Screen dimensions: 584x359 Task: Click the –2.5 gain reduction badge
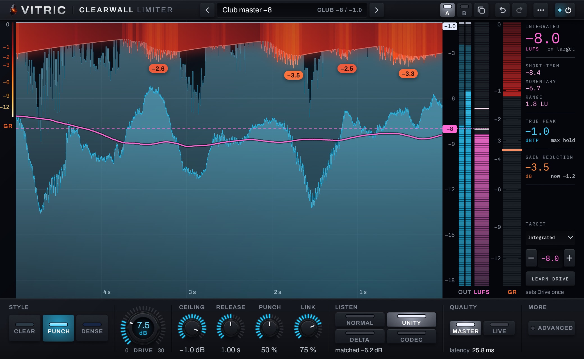click(x=347, y=68)
